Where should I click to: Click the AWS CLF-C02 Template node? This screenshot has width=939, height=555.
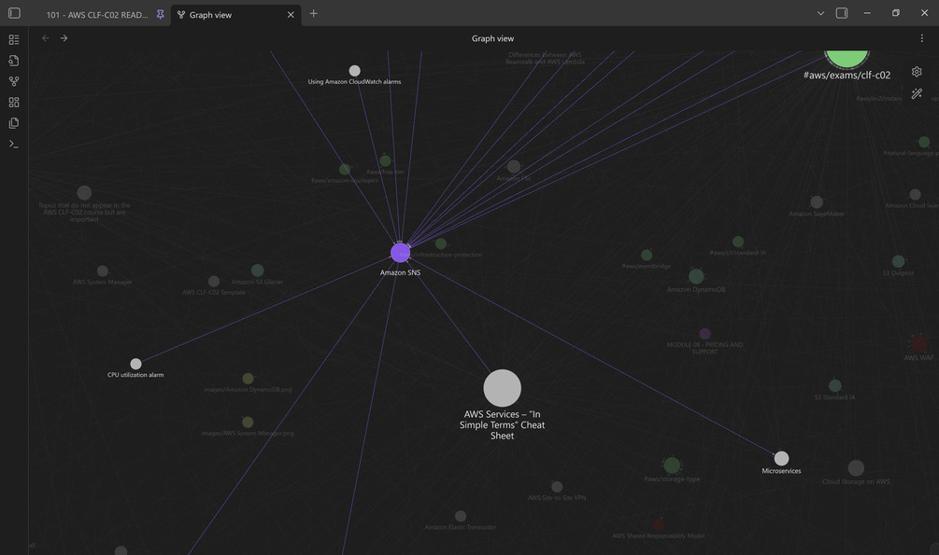(214, 281)
